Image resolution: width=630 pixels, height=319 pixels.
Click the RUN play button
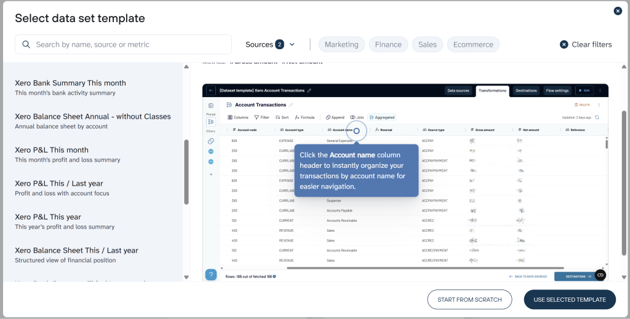coord(584,91)
